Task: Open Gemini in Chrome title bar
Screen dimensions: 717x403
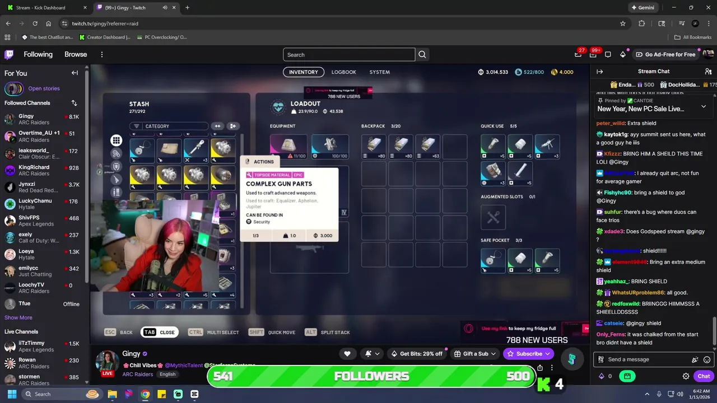Action: pos(642,8)
